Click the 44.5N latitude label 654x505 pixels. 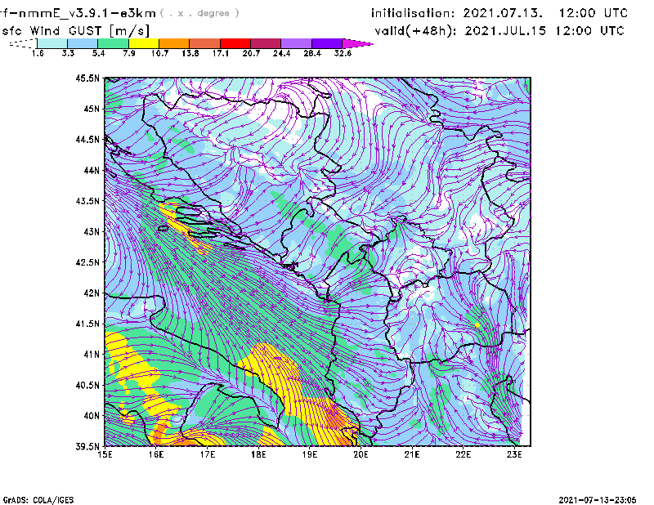87,139
